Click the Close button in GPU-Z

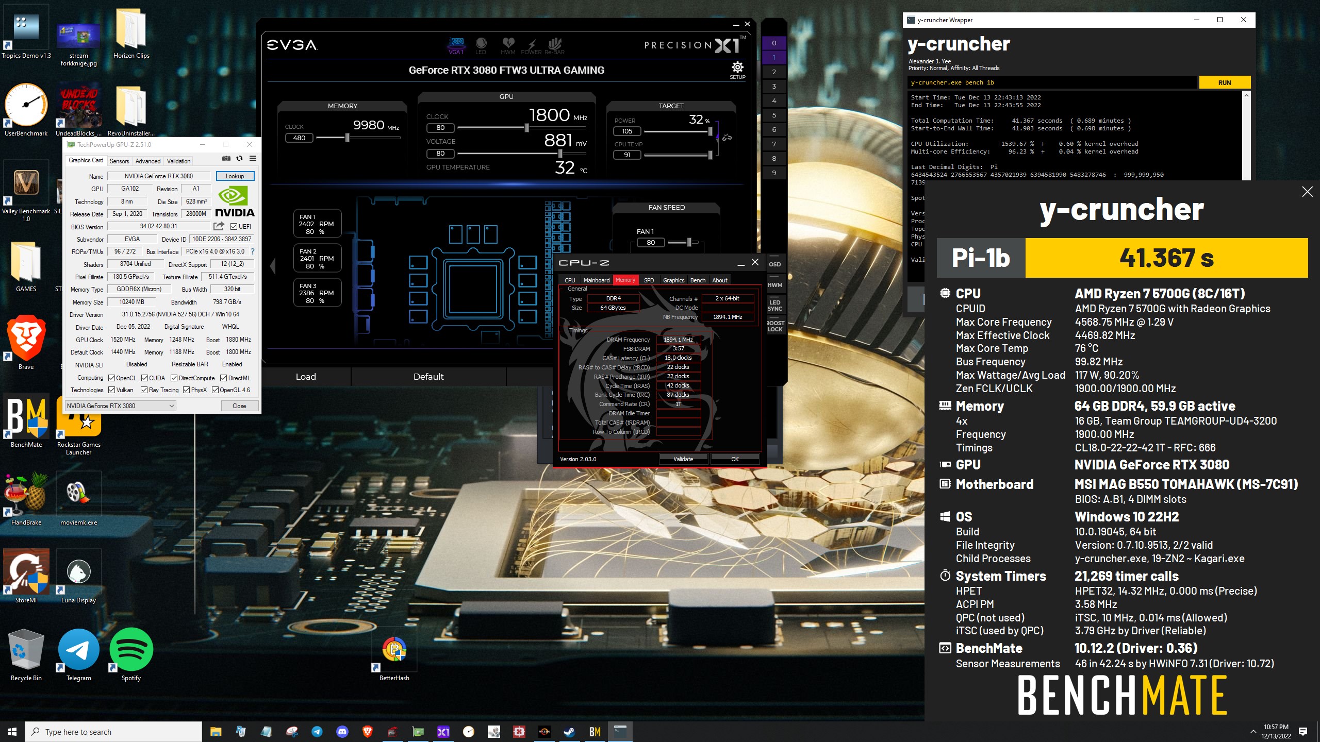(239, 406)
